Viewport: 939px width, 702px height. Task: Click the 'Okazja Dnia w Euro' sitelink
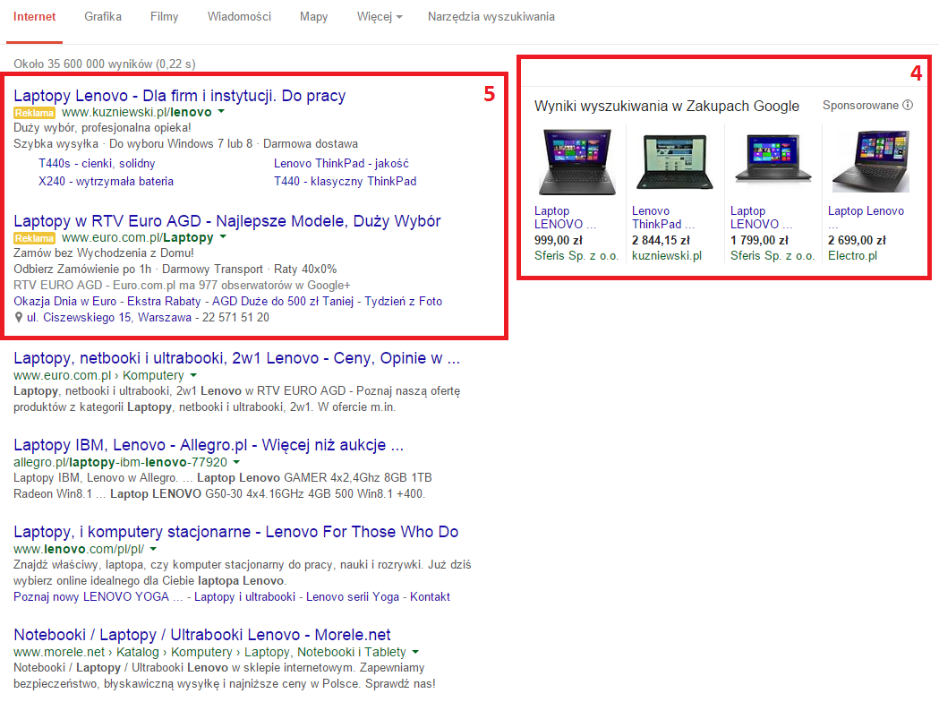point(65,301)
